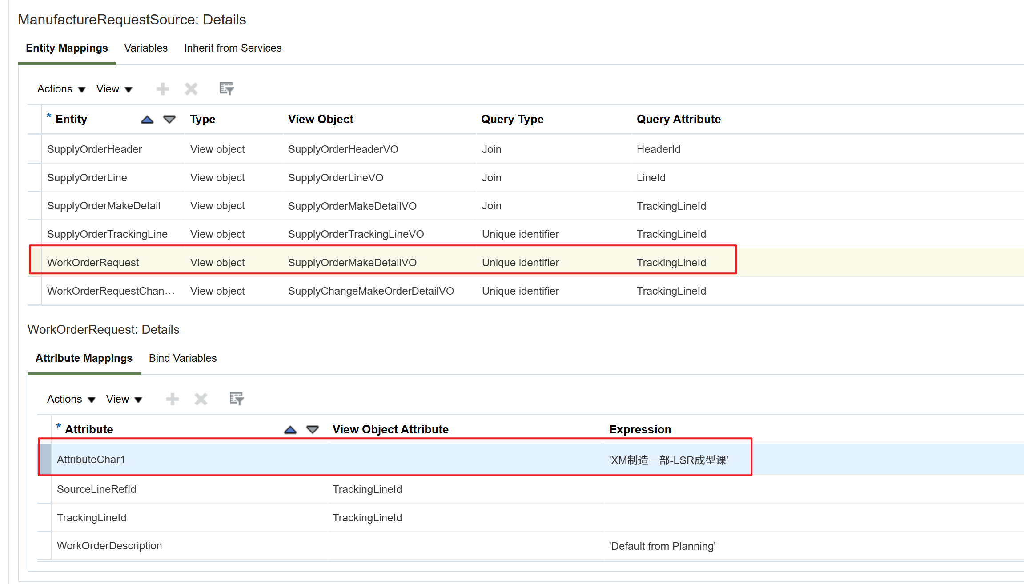Delete the selected attribute mapping using the X icon
The height and width of the screenshot is (584, 1024).
(x=201, y=399)
